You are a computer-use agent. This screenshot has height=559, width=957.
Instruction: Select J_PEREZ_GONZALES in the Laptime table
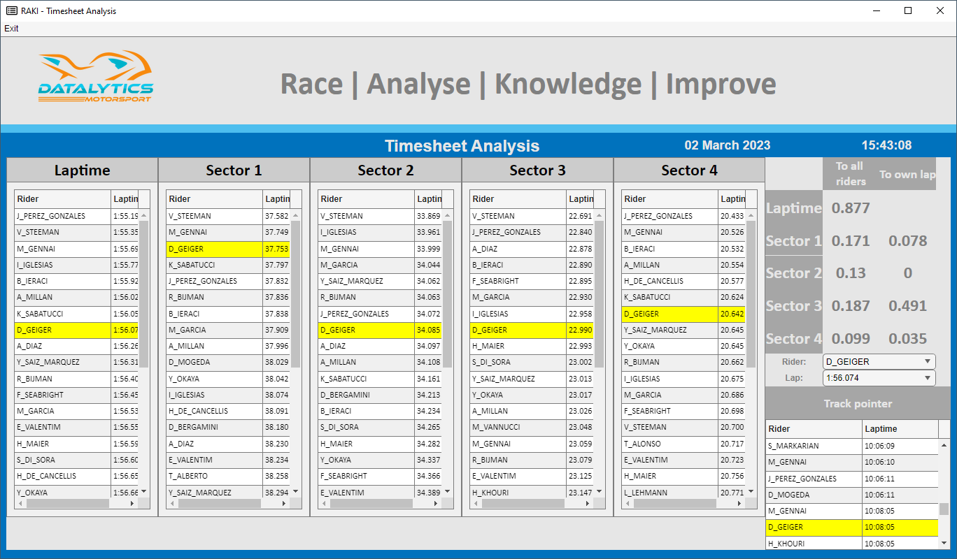(x=62, y=216)
